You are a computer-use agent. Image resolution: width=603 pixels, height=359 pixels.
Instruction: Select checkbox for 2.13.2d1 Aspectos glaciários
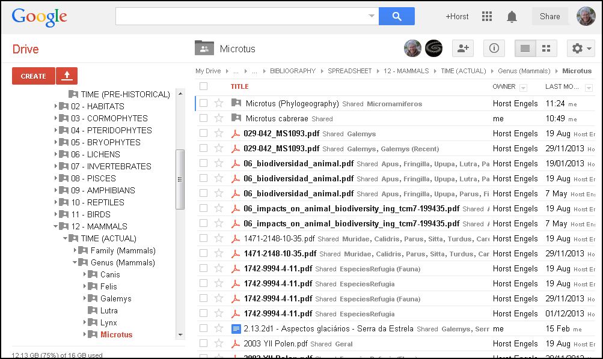click(203, 328)
